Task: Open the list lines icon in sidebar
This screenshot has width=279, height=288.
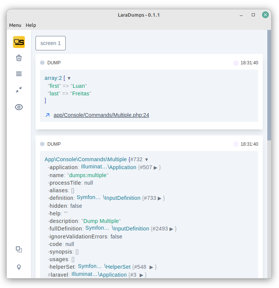Action: coord(19,74)
